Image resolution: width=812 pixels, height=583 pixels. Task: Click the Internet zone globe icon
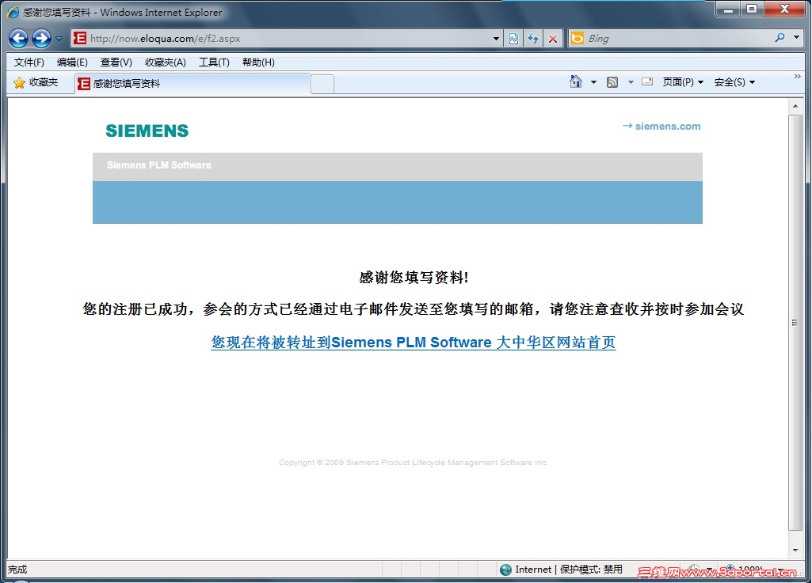pyautogui.click(x=506, y=570)
